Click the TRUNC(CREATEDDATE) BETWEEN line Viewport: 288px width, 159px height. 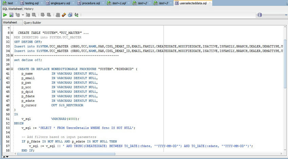coord(141,146)
